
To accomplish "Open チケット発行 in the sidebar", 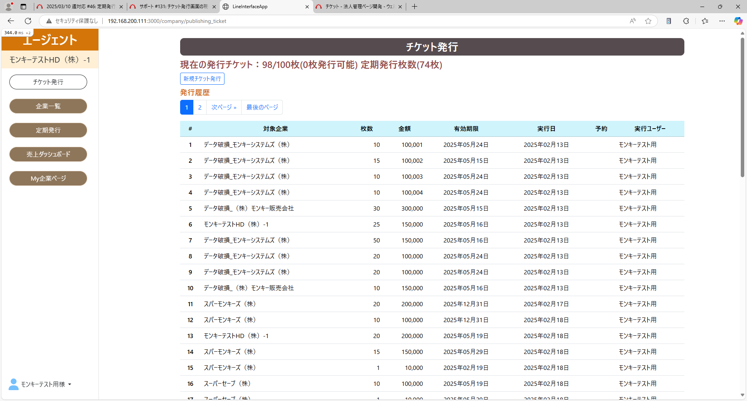I will tap(48, 82).
